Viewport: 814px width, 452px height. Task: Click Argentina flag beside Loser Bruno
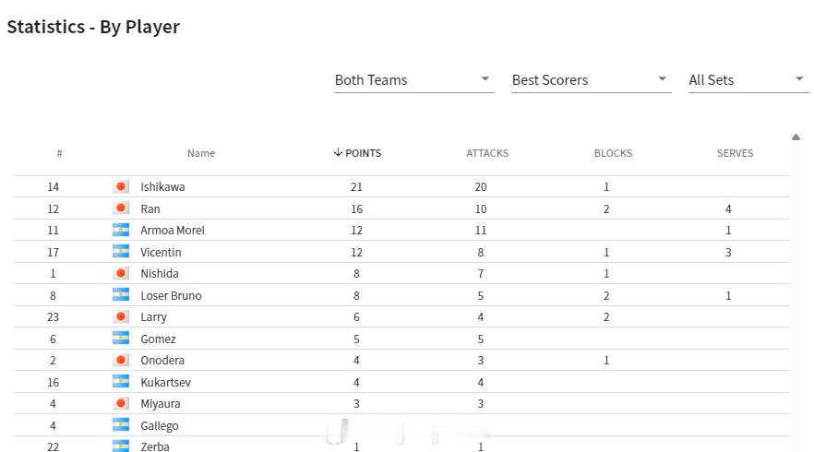click(x=121, y=295)
